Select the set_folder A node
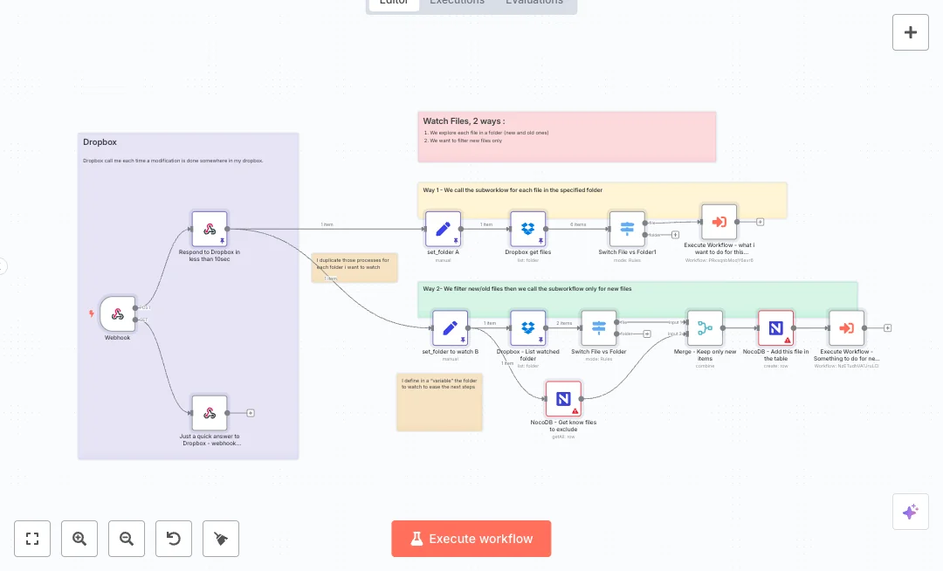 (x=443, y=229)
